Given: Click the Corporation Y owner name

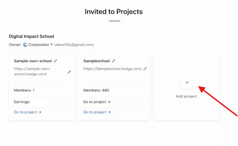Looking at the screenshot, I should coord(41,45).
